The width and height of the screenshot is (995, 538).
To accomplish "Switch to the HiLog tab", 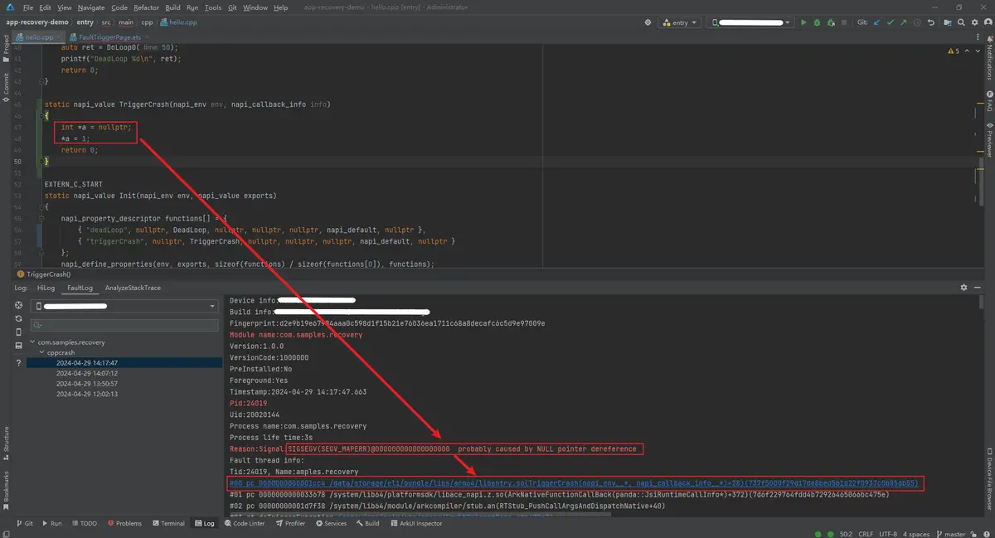I will pyautogui.click(x=46, y=288).
